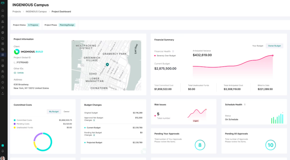Open the checklist icon in the sidebar

(3, 60)
